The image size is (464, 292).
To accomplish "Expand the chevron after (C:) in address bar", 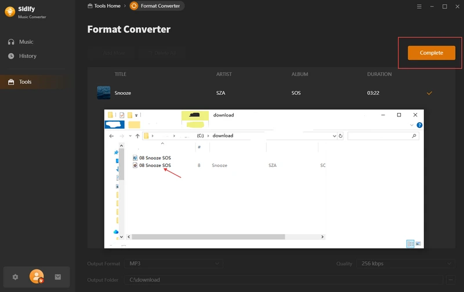I will [x=208, y=136].
